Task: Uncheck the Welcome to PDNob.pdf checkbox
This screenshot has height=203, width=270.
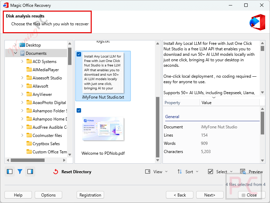Action: [79, 110]
